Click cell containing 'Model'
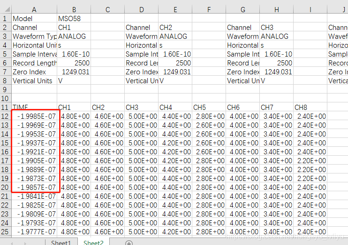 click(34, 18)
